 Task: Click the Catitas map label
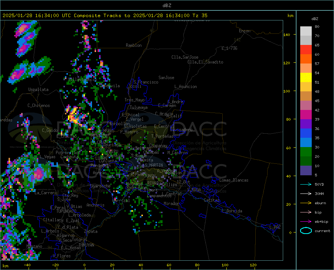coord(212,200)
